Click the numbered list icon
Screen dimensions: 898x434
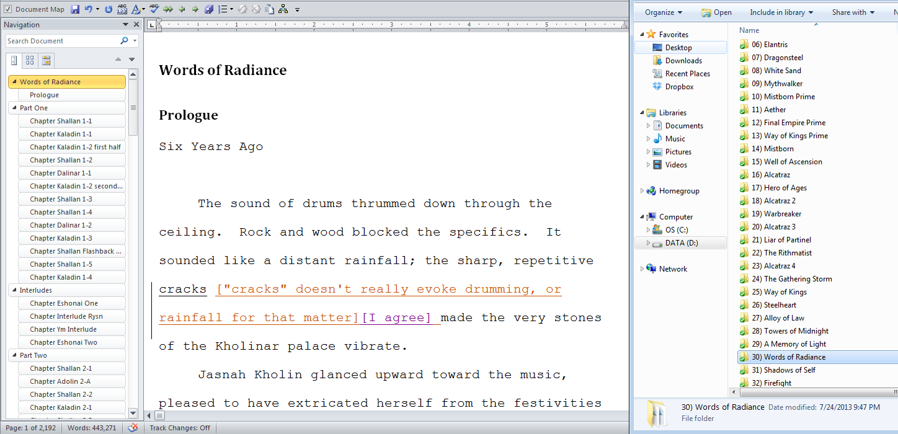tap(223, 9)
